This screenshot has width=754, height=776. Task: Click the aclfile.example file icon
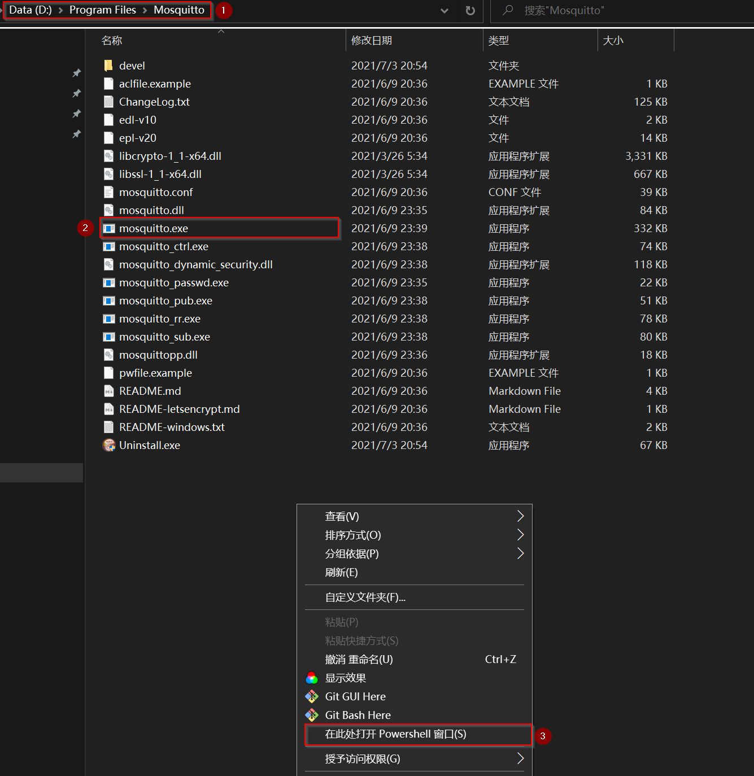click(109, 84)
